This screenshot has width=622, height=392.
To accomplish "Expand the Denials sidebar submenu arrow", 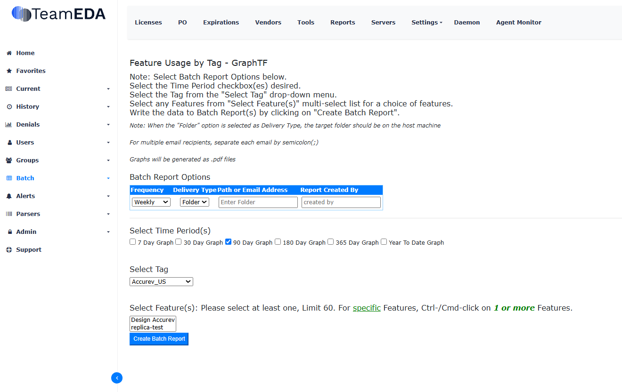I will tap(108, 125).
